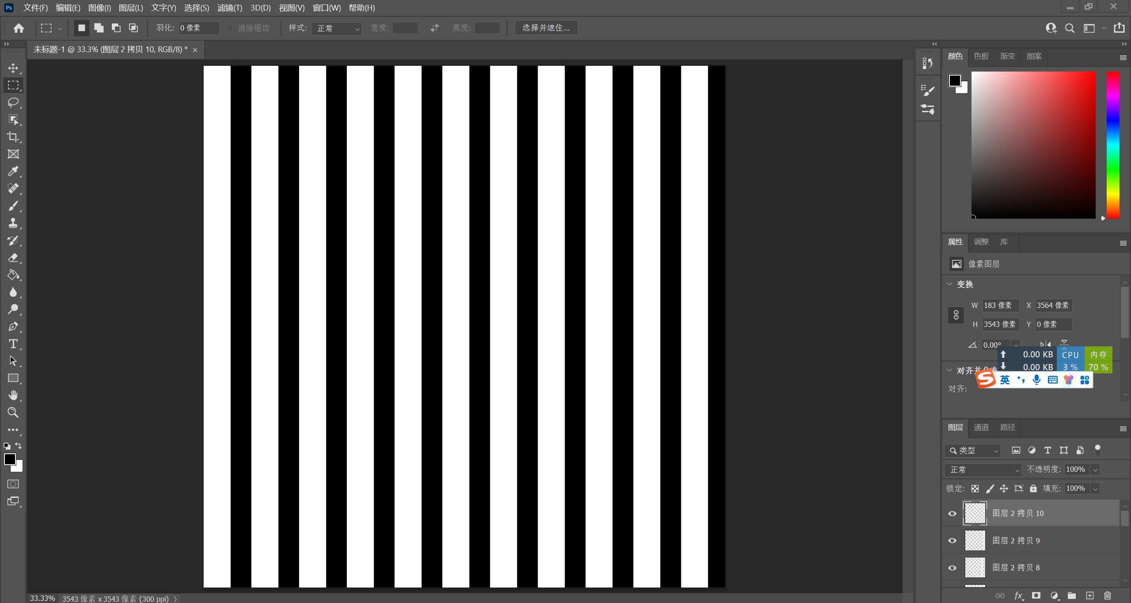Select the Move tool
Screen dimensions: 1131x603
point(13,68)
